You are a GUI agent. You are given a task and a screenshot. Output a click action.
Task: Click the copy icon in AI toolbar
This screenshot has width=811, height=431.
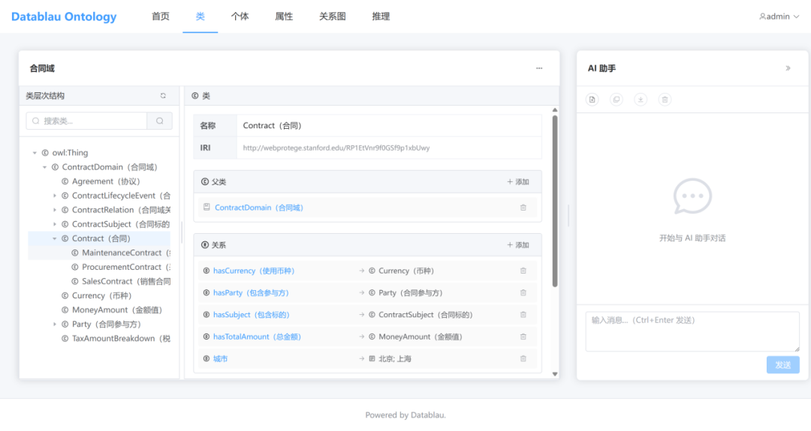point(617,99)
